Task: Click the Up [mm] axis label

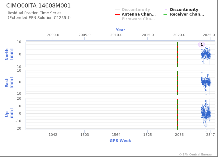Action: click(9, 114)
